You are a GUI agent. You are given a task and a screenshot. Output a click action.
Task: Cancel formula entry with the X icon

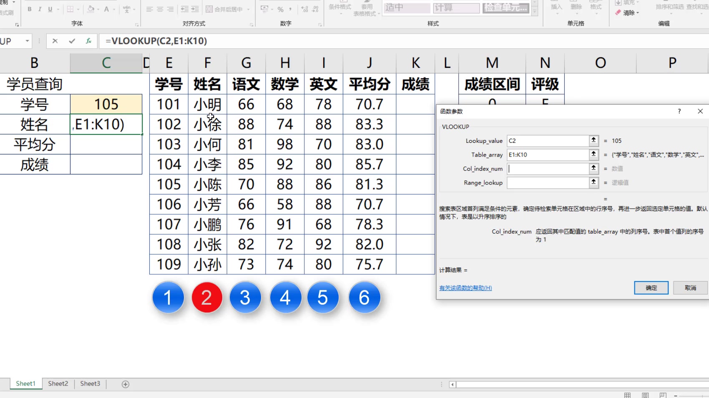(55, 41)
